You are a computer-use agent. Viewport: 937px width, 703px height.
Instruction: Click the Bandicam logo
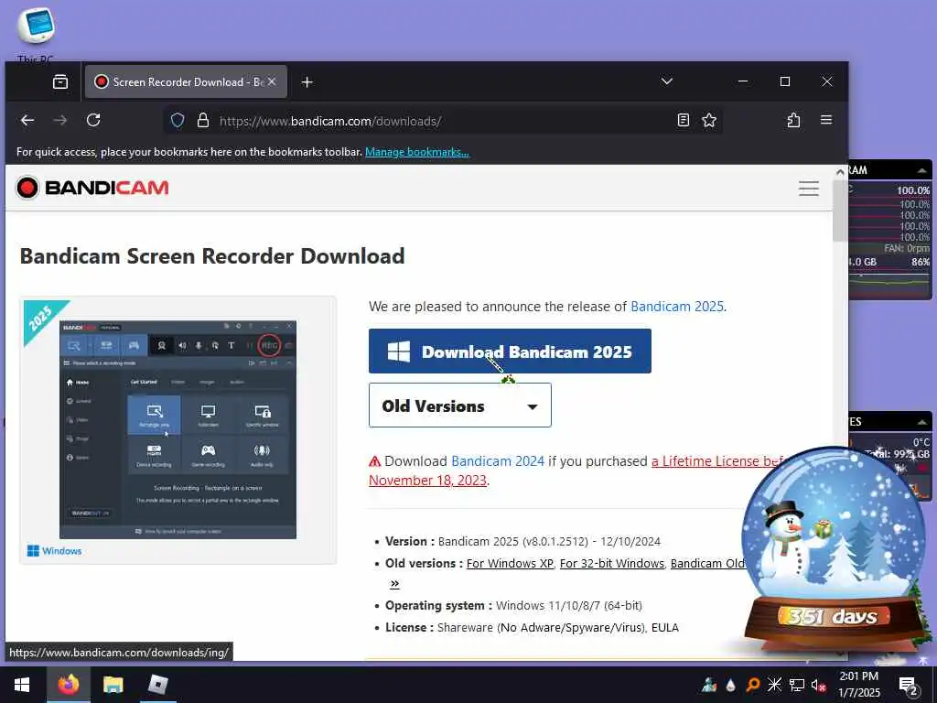[x=92, y=188]
